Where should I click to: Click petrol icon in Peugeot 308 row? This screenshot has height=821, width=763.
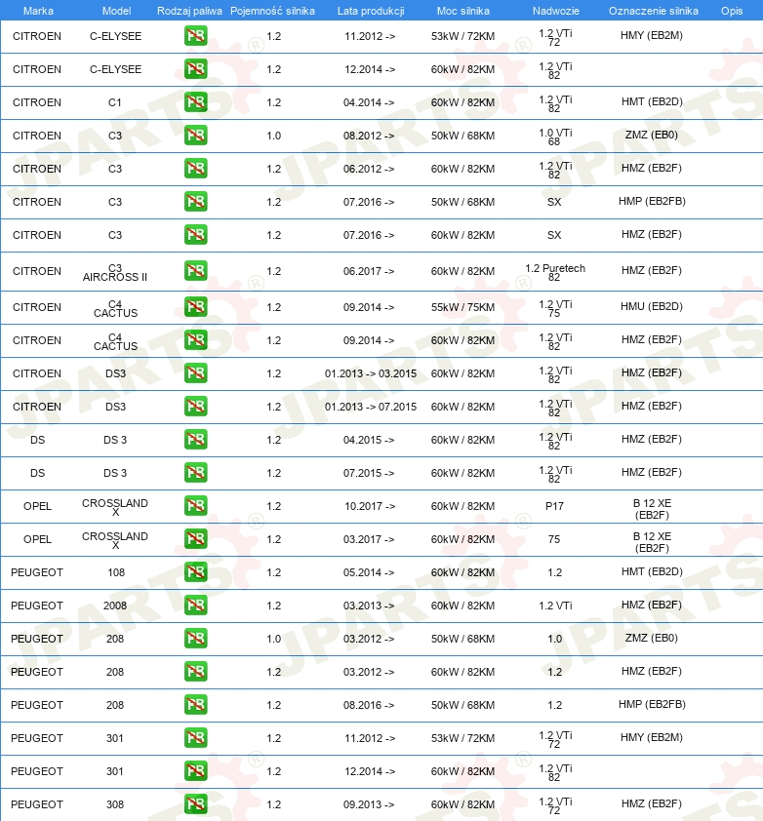click(x=195, y=804)
